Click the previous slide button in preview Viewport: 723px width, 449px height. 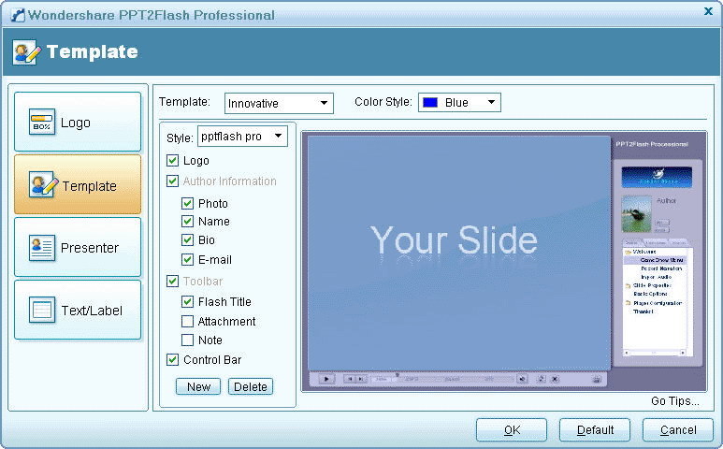point(350,379)
